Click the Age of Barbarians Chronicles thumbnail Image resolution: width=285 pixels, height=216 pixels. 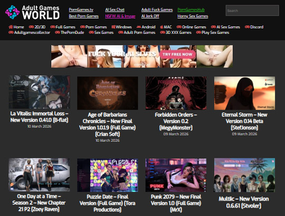(x=108, y=93)
